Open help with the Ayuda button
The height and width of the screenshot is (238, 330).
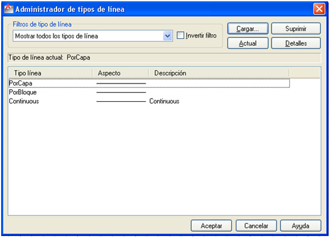(300, 226)
